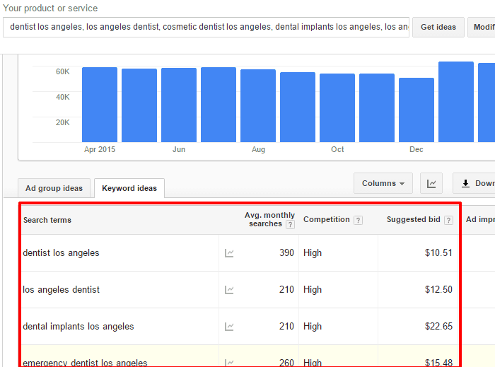Toggle the chart view icon button

coord(431,183)
